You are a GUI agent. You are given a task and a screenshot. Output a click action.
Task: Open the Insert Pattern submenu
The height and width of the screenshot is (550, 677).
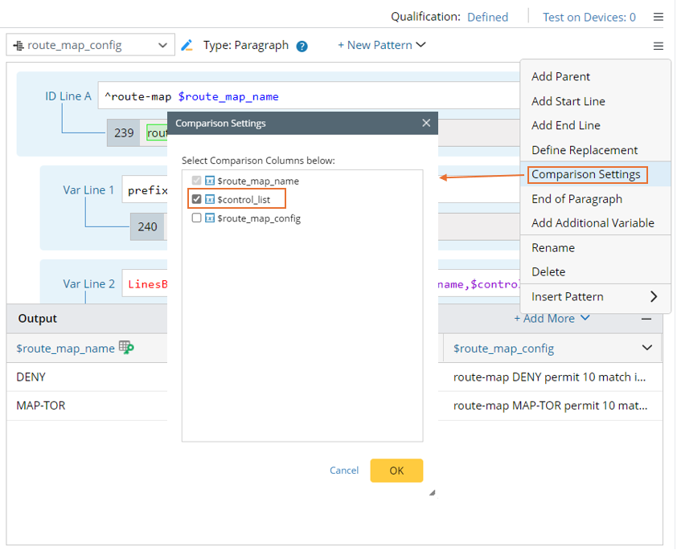595,296
